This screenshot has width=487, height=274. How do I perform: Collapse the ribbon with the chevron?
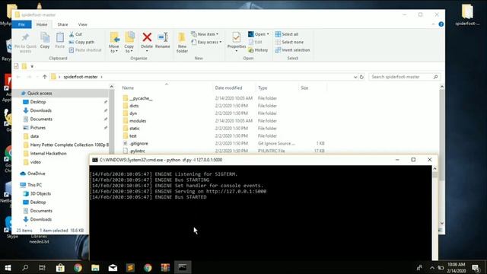434,24
